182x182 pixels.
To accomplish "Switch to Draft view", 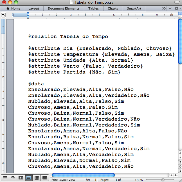I will (x=5, y=178).
